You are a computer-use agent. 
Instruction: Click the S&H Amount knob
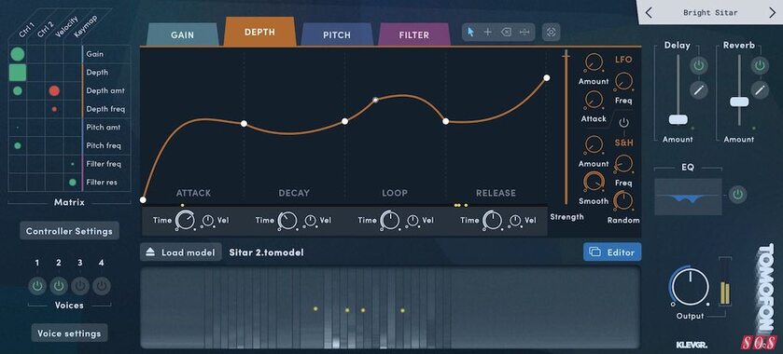[x=593, y=145]
